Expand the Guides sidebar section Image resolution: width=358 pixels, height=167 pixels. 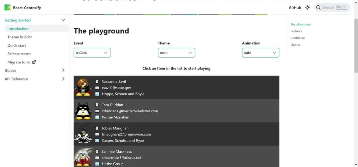click(63, 70)
